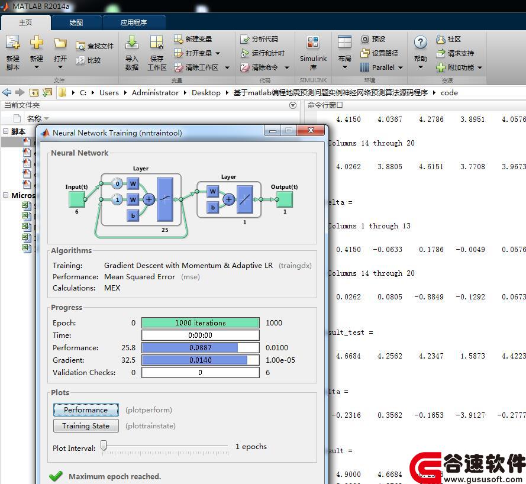Click 分析代码 (Analyze Code)

coord(259,39)
